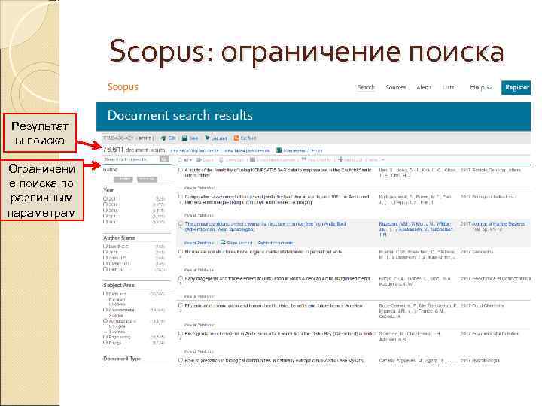
Task: Open the KOMPSAT-5 SAR sea ice article title
Action: coord(279,173)
